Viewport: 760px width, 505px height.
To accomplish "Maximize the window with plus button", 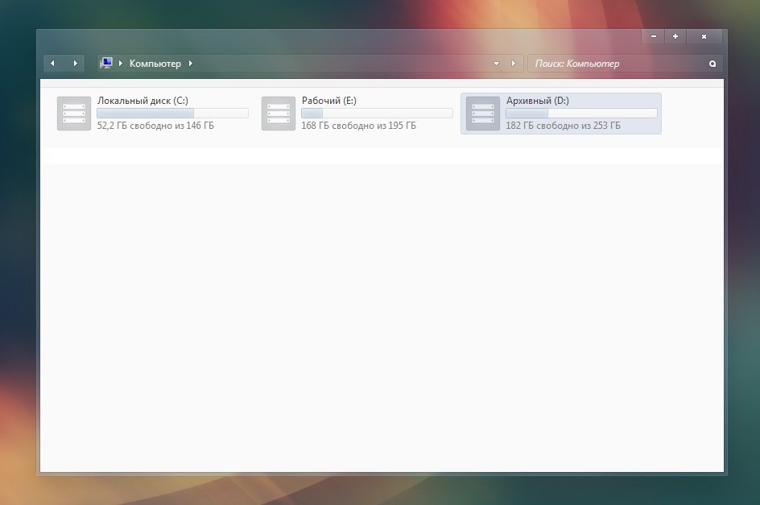I will (x=675, y=36).
